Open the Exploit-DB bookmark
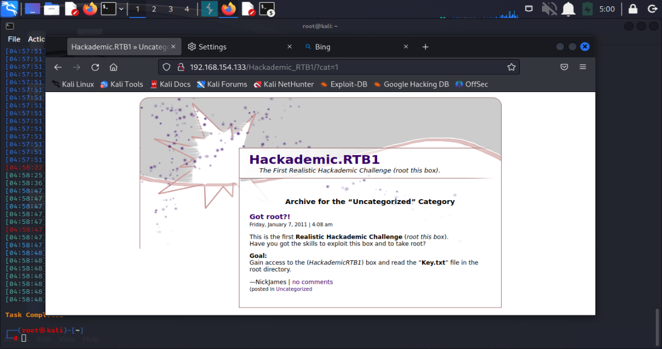The height and width of the screenshot is (349, 662). tap(344, 84)
